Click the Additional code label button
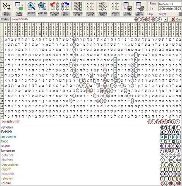Screen dimensions: 182x186 coord(77,14)
